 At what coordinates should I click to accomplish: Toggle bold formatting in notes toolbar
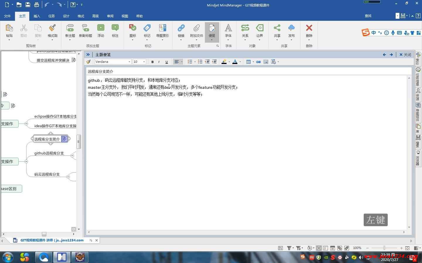point(152,62)
